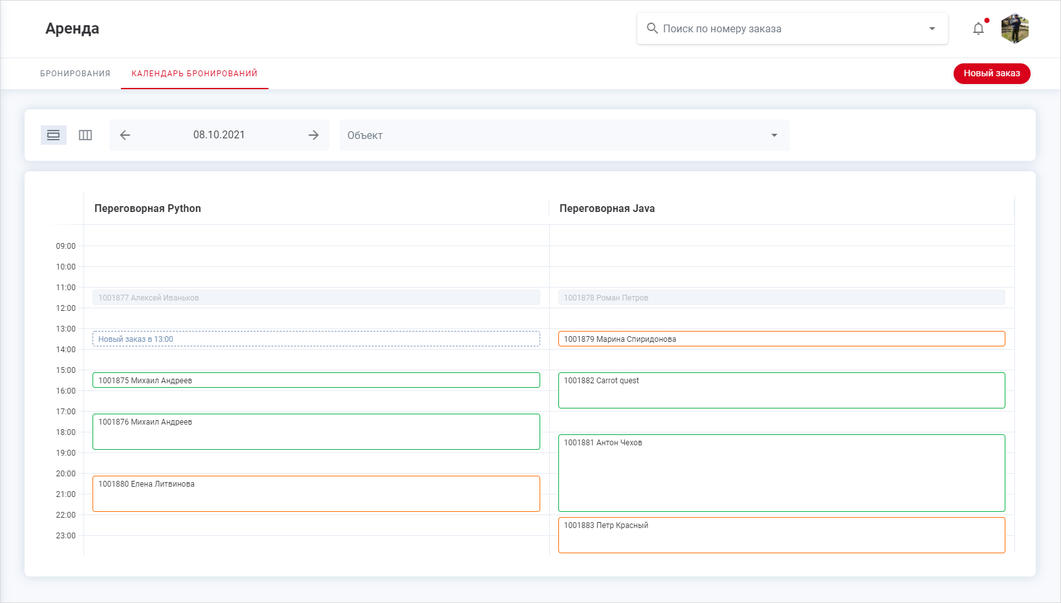Viewport: 1061px width, 603px height.
Task: Select the Новый заказ в 13:00 placeholder slot
Action: pyautogui.click(x=316, y=339)
